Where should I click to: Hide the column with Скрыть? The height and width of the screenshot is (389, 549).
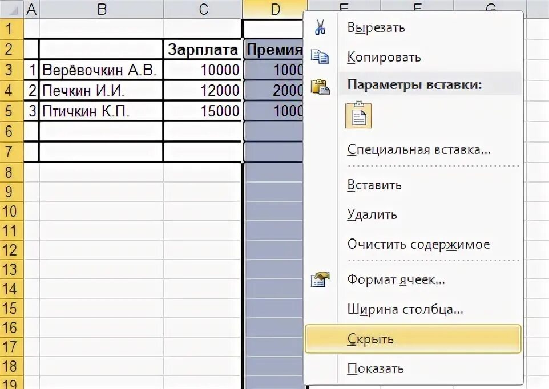(x=413, y=339)
